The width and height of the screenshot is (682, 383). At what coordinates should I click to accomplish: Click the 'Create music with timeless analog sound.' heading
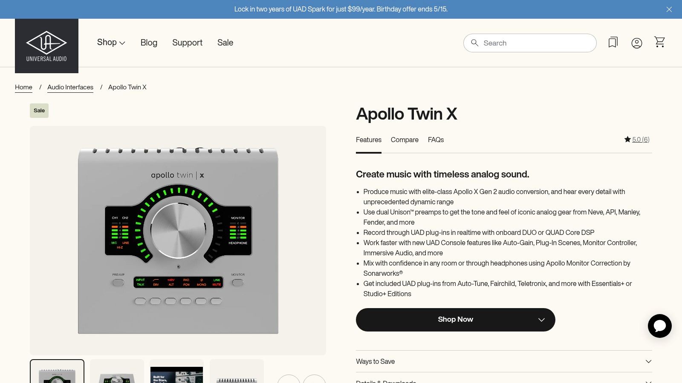click(442, 174)
